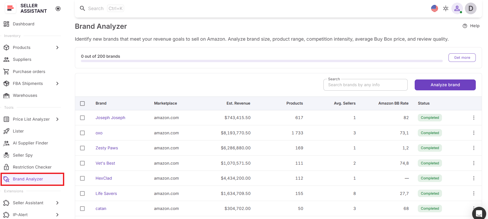Select Restriction Checker in sidebar

click(x=32, y=167)
